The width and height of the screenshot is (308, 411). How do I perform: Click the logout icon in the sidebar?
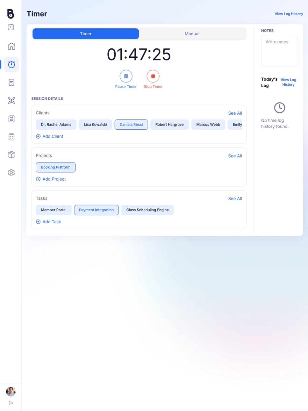[11, 403]
